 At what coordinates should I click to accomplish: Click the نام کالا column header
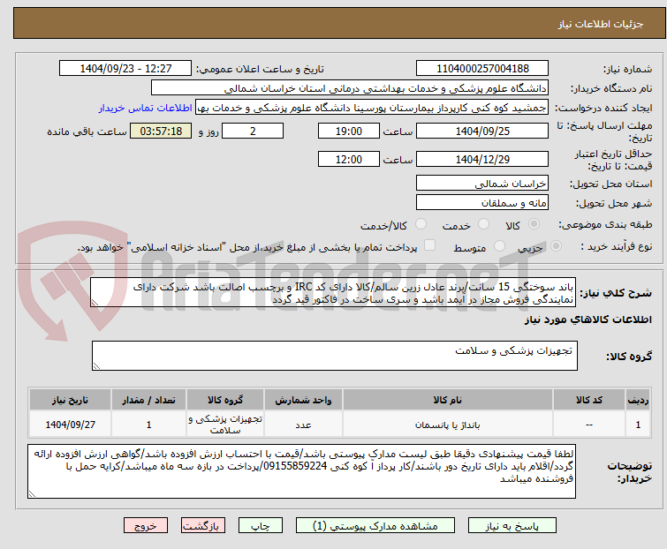pos(448,400)
